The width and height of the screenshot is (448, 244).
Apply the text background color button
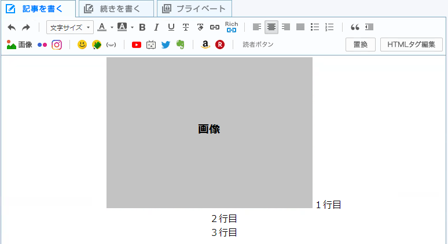[x=122, y=27]
